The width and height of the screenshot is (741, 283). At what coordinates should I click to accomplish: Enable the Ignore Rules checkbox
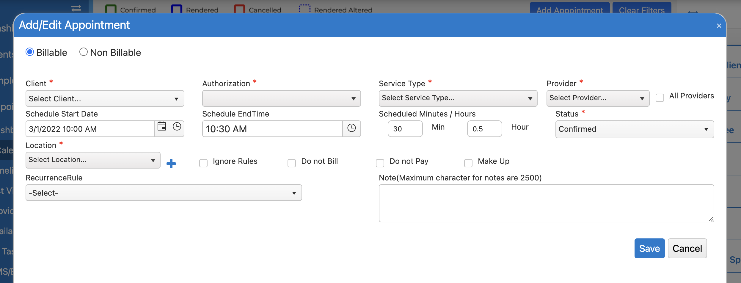(203, 163)
